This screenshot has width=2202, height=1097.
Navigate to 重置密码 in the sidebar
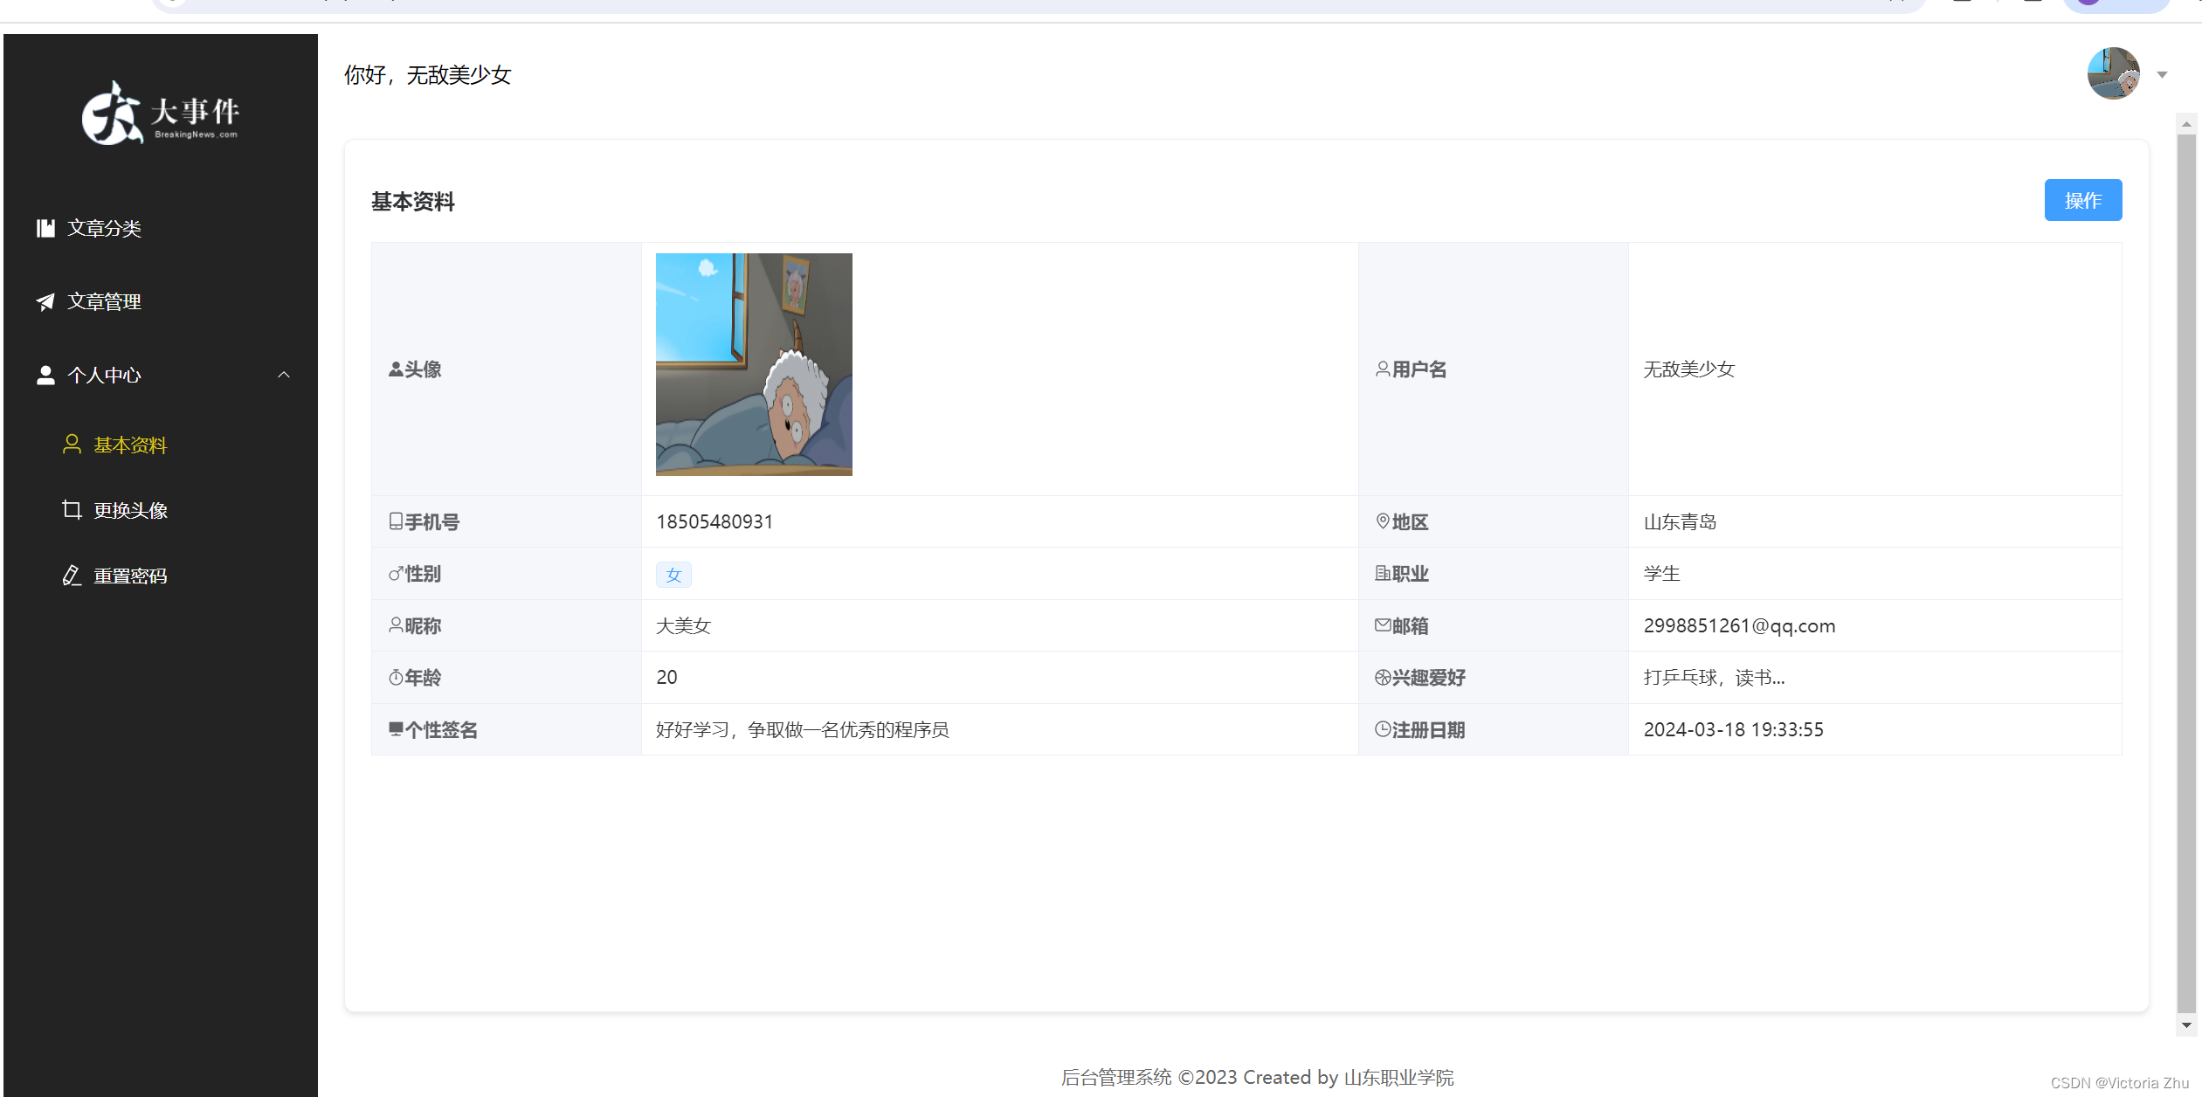coord(131,575)
